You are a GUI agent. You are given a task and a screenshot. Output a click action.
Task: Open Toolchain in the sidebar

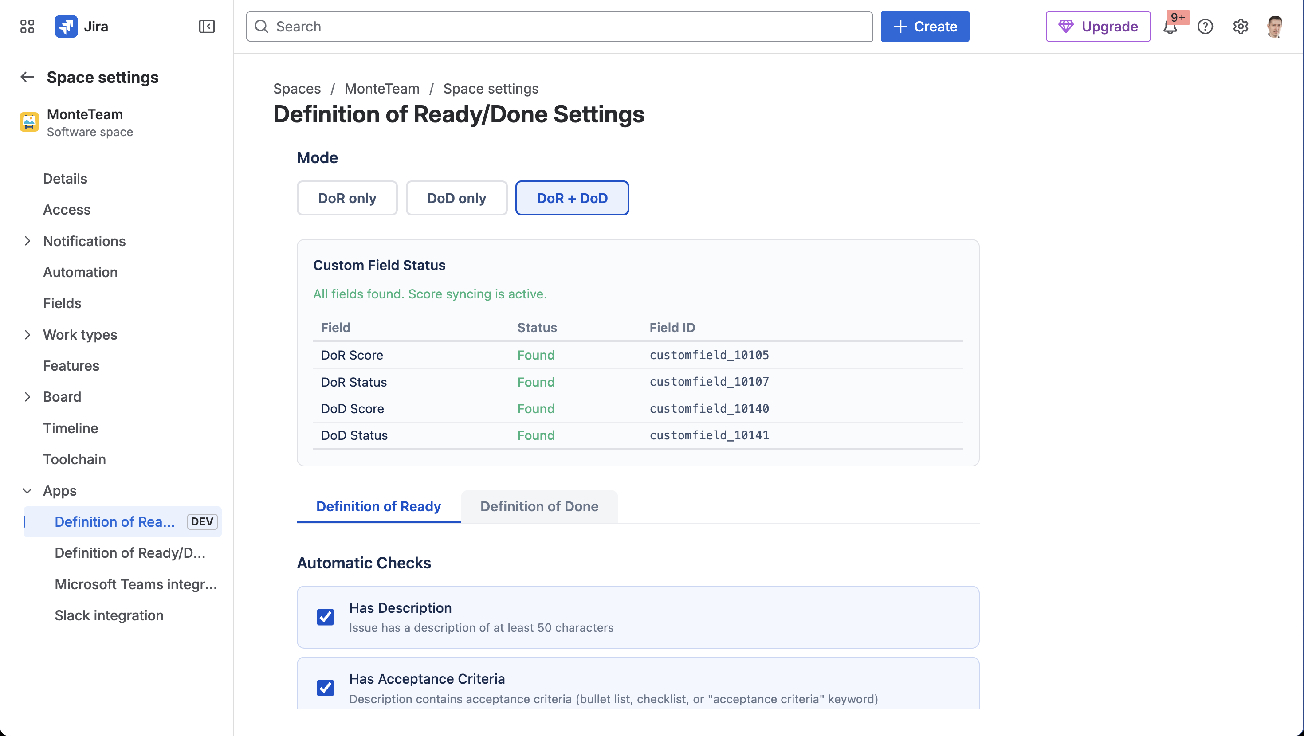click(x=75, y=459)
